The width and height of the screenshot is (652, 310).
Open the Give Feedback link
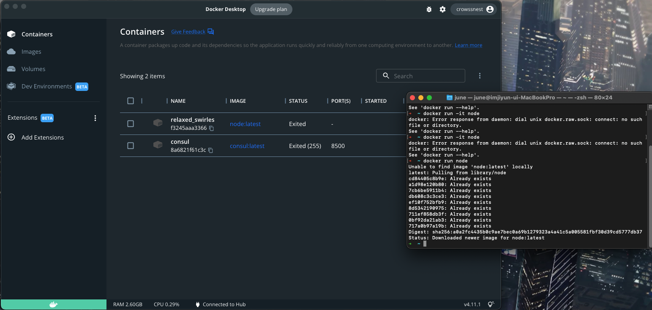188,32
